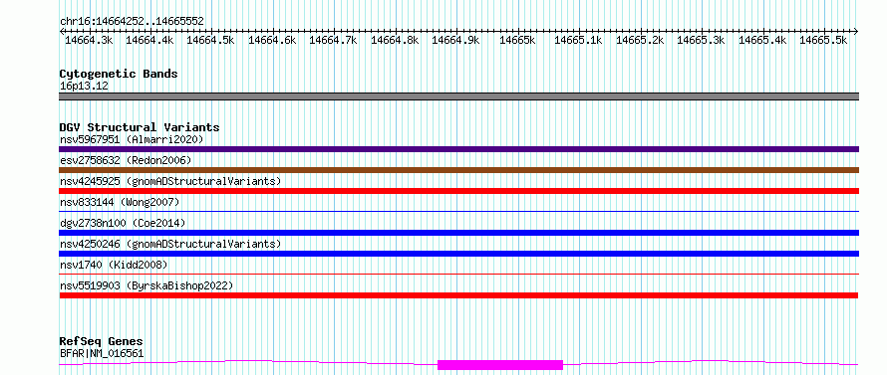The image size is (887, 375).
Task: Click the 14664.3k ruler tick label
Action: pyautogui.click(x=89, y=40)
